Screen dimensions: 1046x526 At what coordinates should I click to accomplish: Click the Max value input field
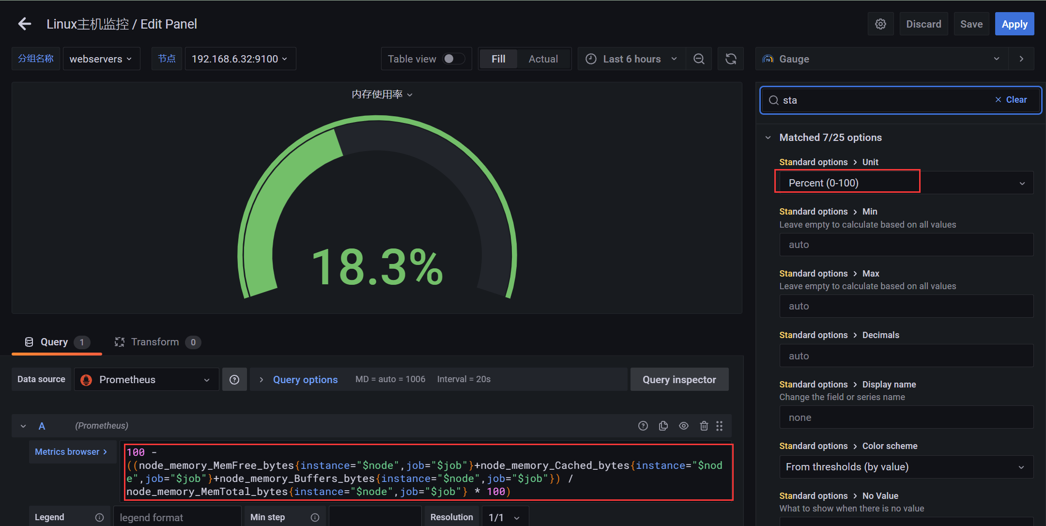coord(906,306)
